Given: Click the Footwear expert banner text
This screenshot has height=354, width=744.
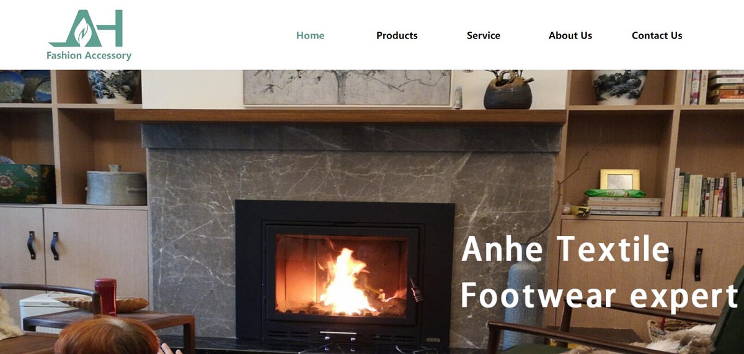Looking at the screenshot, I should (x=600, y=295).
